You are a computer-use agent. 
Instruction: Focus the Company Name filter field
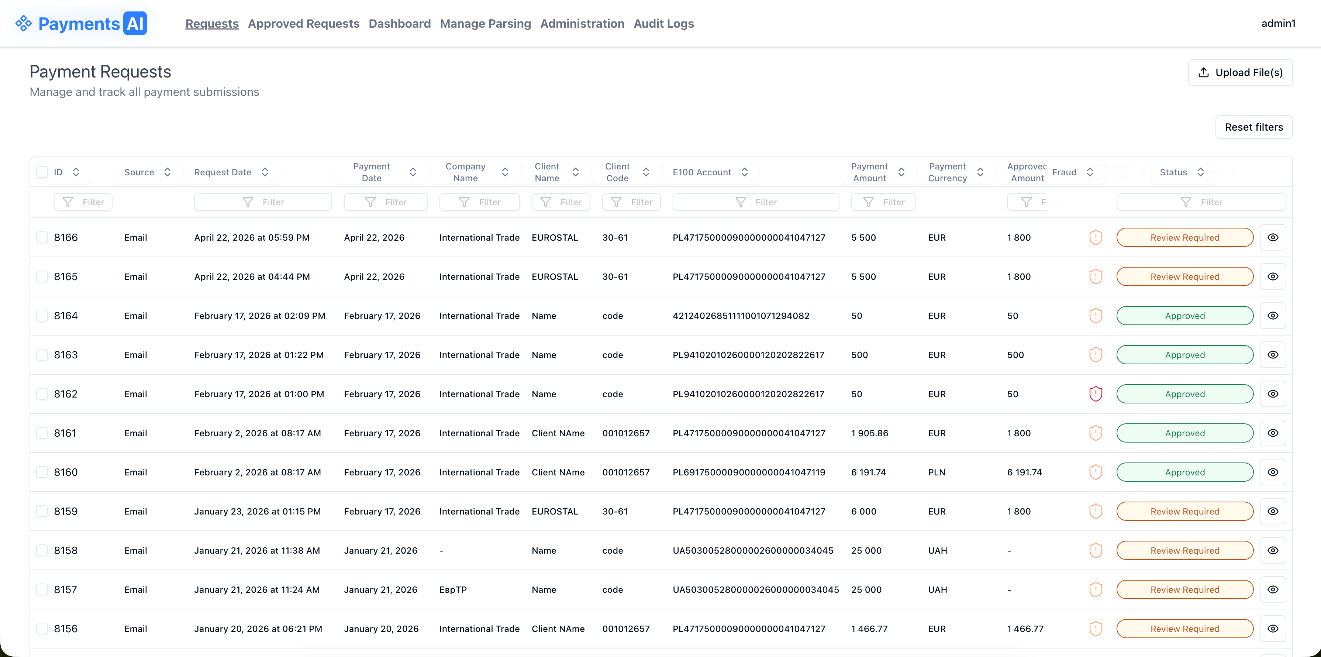tap(479, 202)
